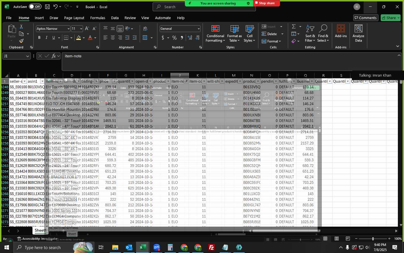Screen dimensions: 404x253
Task: Click the Merge & Center icon
Action: click(145, 38)
